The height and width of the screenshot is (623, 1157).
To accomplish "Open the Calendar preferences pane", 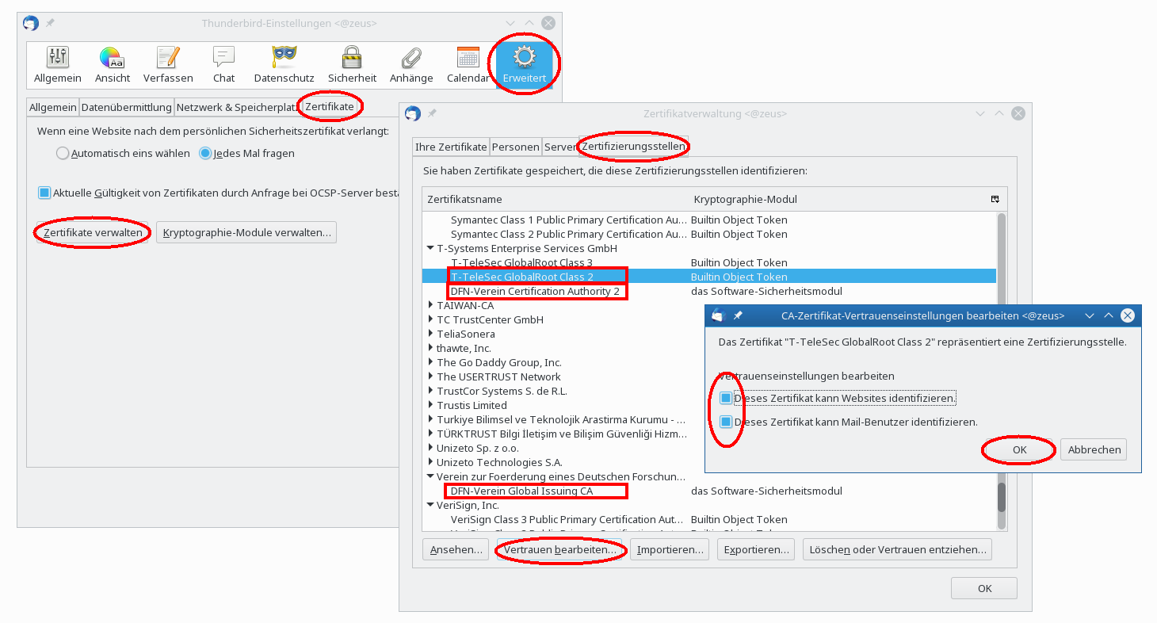I will 468,65.
